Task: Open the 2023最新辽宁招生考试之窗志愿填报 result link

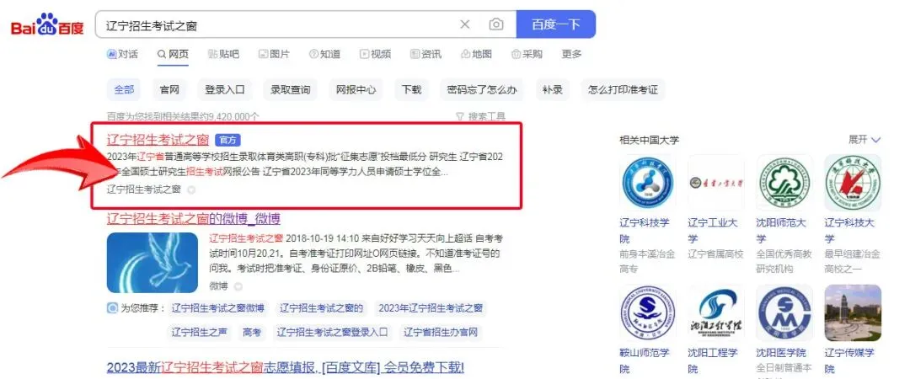Action: (286, 367)
